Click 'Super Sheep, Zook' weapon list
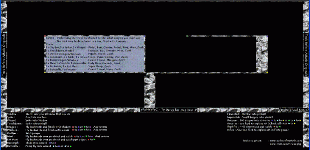 100,66
